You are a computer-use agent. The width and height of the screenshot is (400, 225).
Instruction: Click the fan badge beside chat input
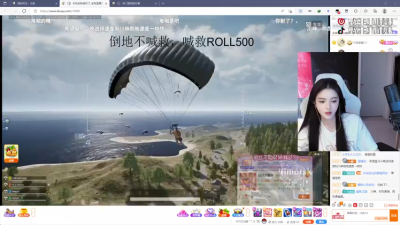[x=338, y=216]
